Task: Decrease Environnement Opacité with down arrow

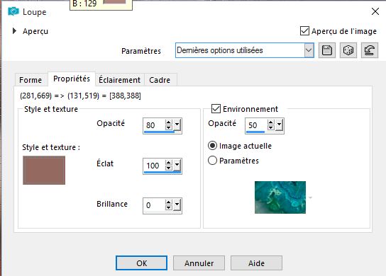Action: click(x=271, y=127)
